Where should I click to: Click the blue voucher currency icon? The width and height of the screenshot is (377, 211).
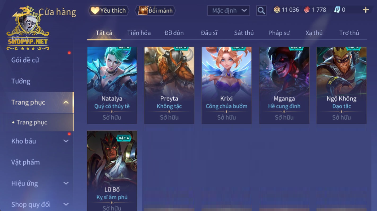(x=337, y=10)
